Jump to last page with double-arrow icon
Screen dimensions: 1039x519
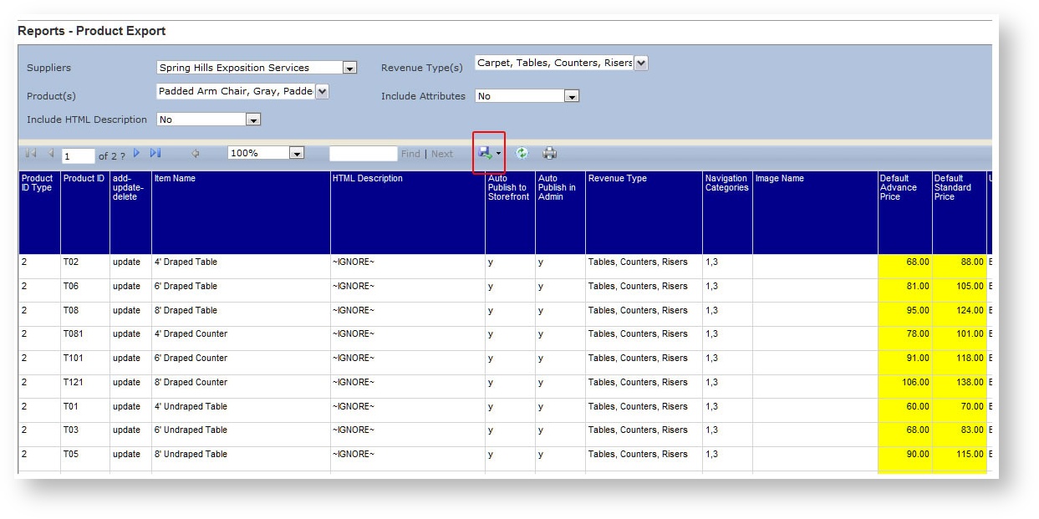coord(155,153)
